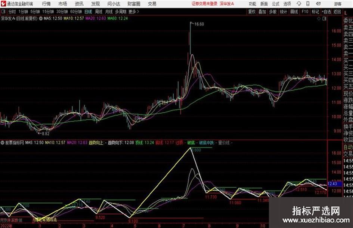This screenshot has height=228, width=353.
Task: Switch to the 60分钟 period tab
Action: [x=76, y=12]
